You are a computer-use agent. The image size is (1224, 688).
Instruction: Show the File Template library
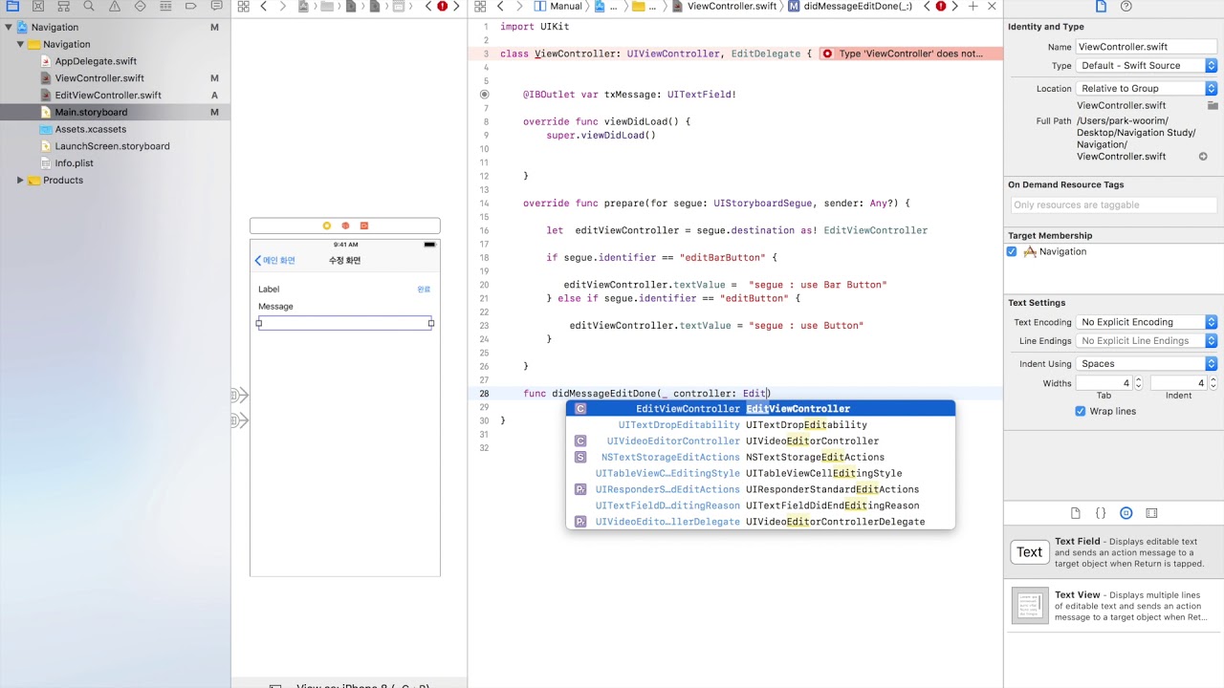coord(1076,513)
